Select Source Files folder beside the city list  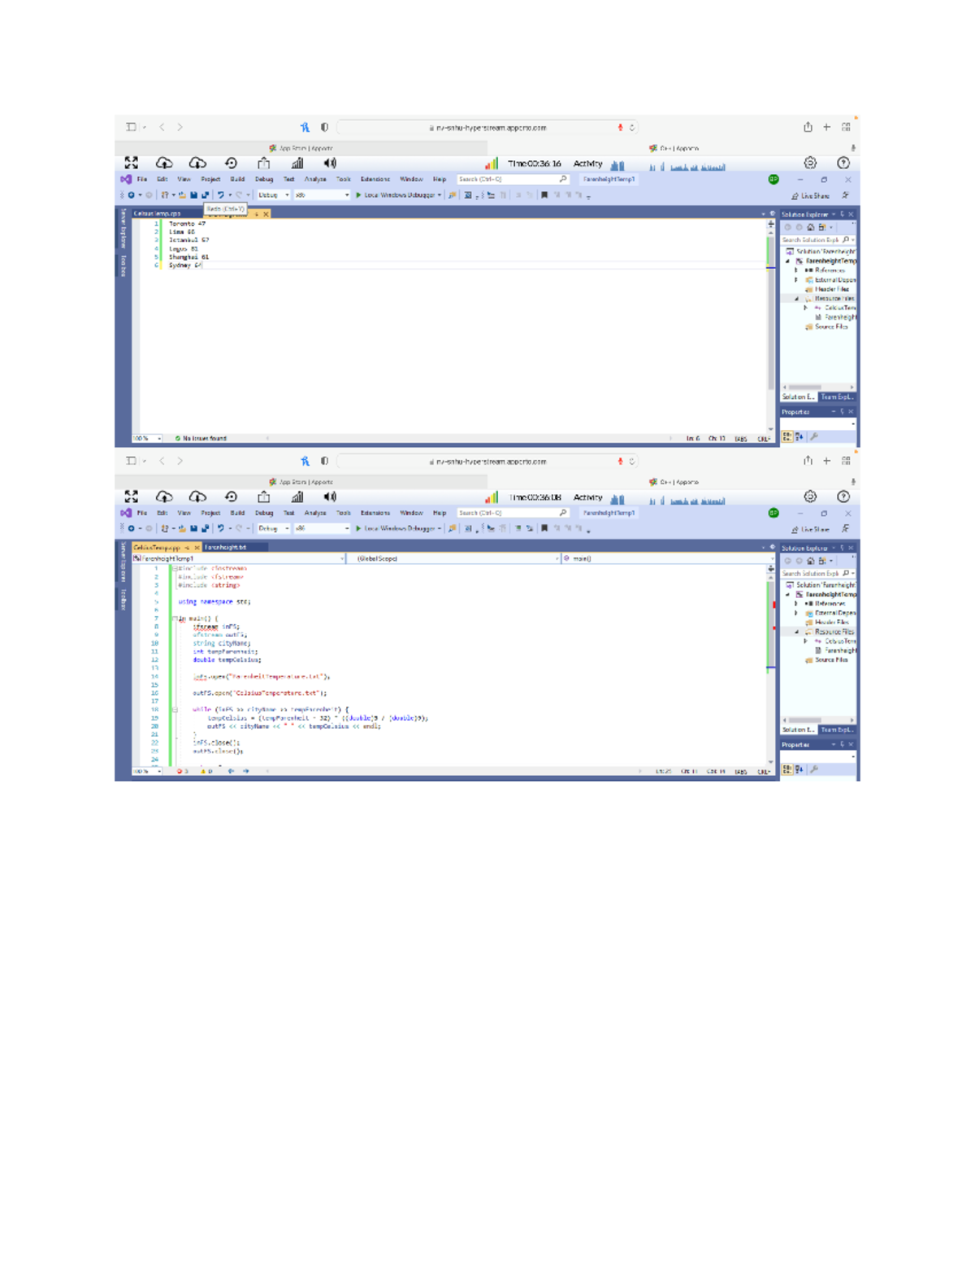coord(830,327)
